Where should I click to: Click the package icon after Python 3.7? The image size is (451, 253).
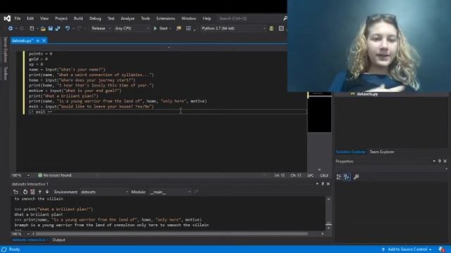tap(271, 28)
